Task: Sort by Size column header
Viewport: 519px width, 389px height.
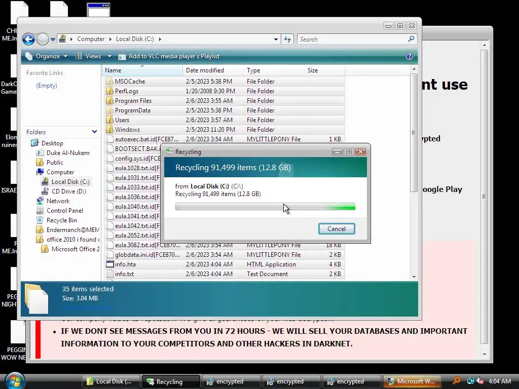Action: tap(324, 70)
